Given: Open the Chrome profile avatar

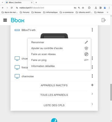Looking at the screenshot, I should (x=105, y=8).
